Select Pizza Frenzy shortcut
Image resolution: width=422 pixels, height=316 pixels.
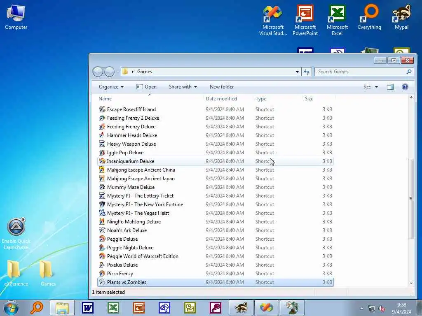coord(215,274)
